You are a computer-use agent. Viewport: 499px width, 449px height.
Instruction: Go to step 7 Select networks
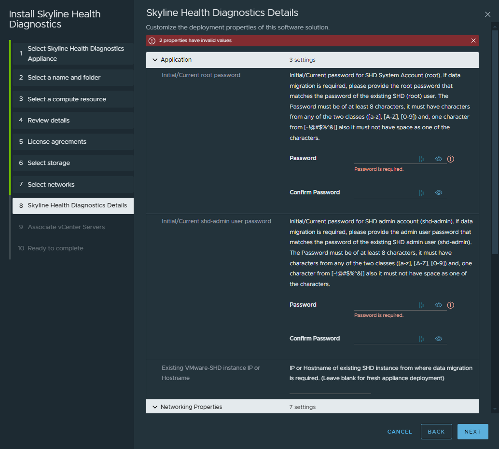click(73, 184)
